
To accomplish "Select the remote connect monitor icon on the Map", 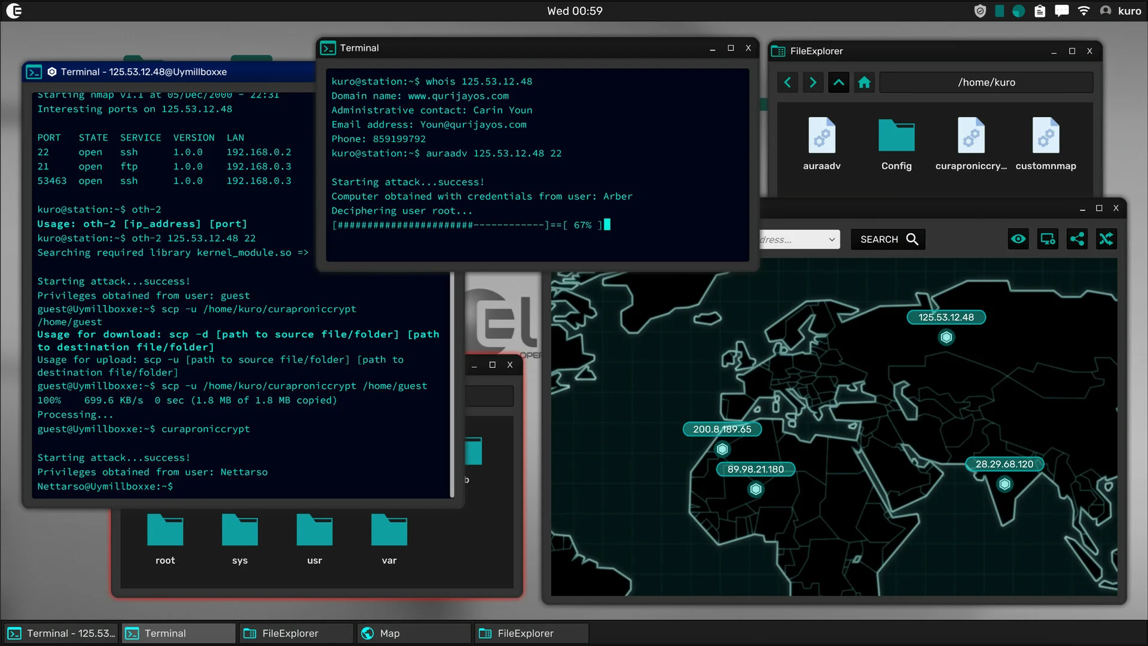I will pos(1048,239).
